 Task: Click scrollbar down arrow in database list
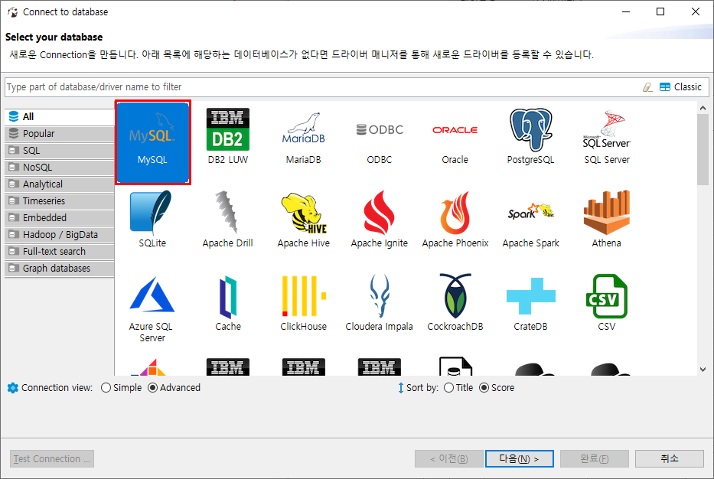[x=703, y=370]
